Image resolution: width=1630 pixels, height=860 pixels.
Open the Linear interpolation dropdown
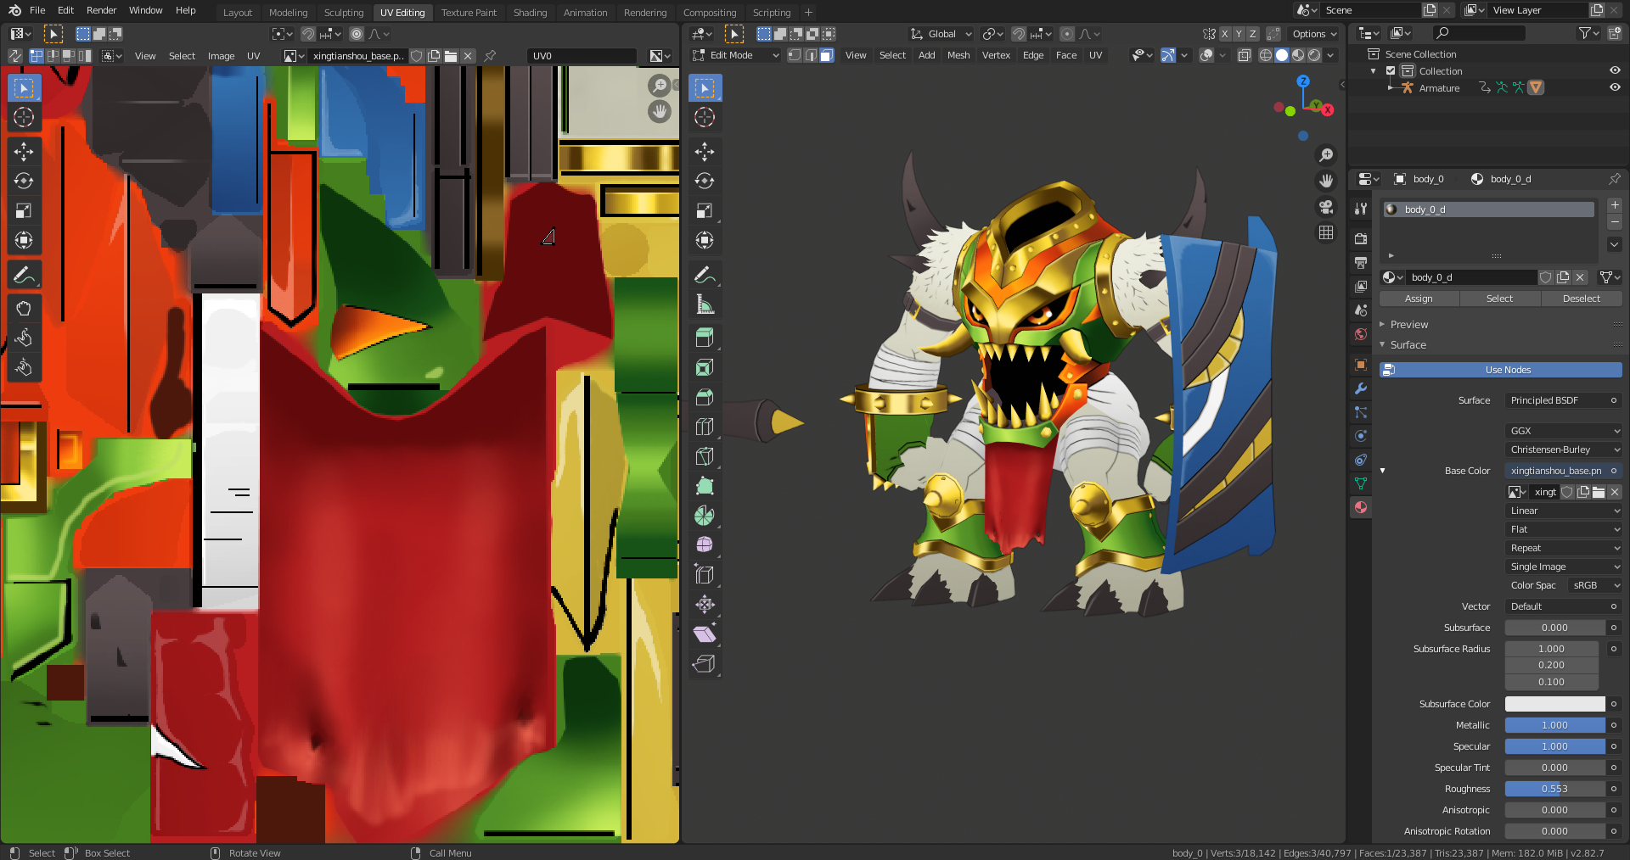pos(1564,511)
